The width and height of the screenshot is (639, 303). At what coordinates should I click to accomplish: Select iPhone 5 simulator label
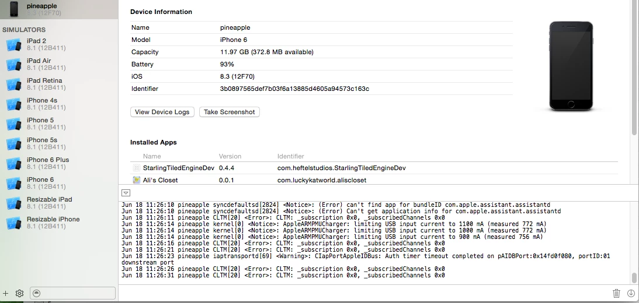point(40,120)
